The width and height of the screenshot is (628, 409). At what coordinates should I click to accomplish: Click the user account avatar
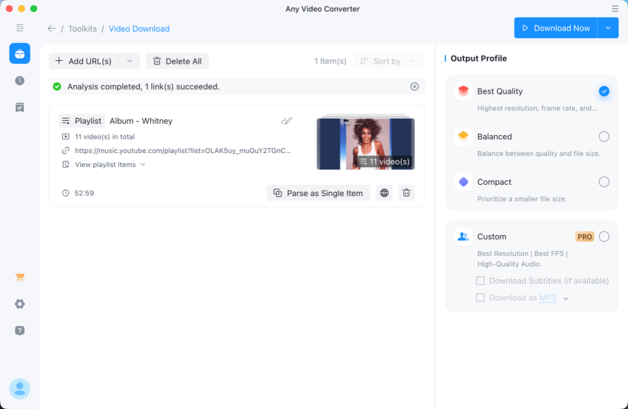click(20, 389)
